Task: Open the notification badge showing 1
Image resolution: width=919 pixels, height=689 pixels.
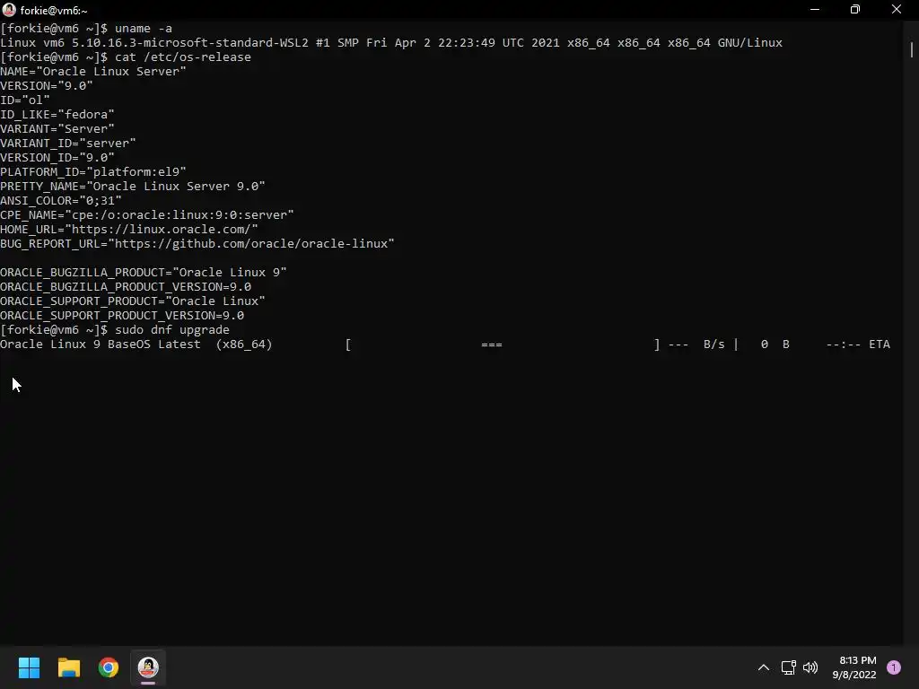Action: [x=894, y=667]
